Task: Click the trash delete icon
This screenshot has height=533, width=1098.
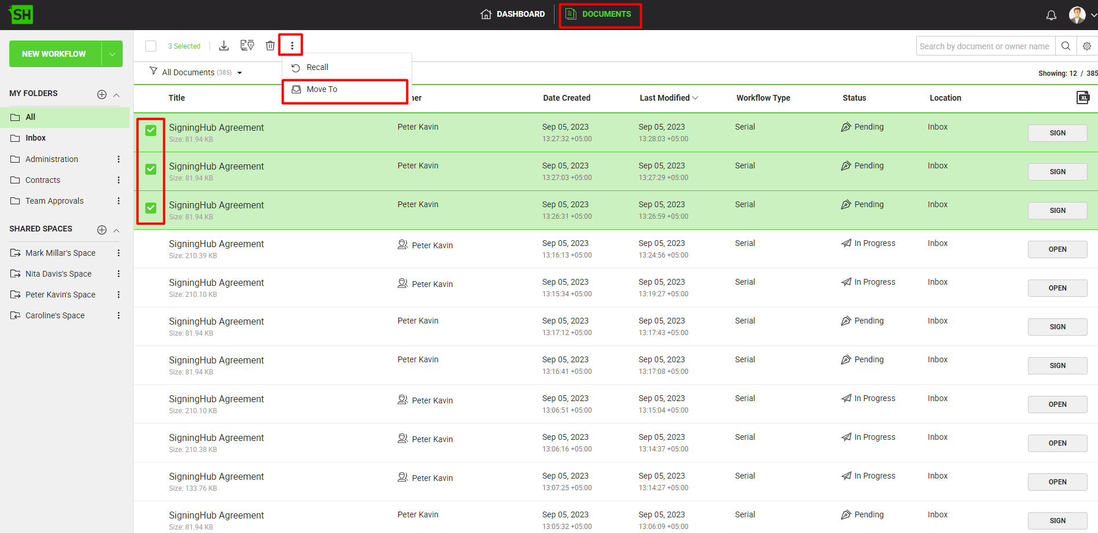Action: (x=270, y=46)
